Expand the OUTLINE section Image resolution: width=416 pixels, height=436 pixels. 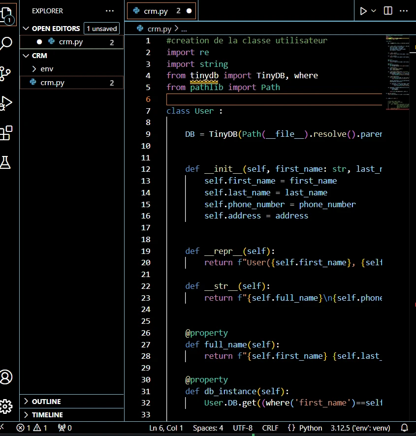coord(46,402)
